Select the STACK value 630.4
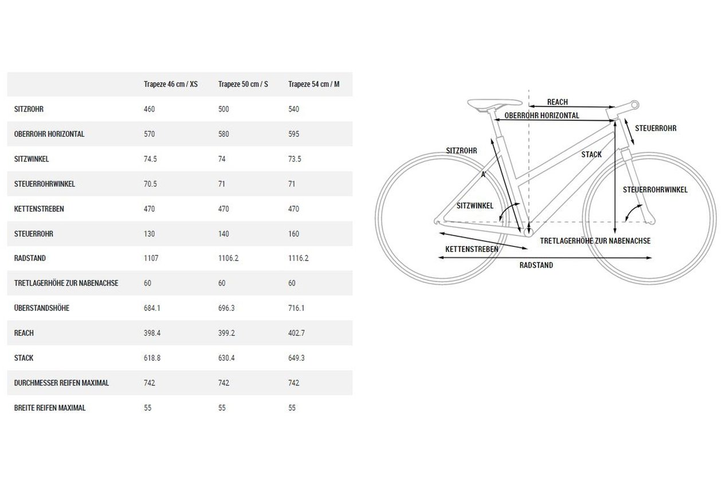Screen dimensions: 722x481 click(x=227, y=358)
